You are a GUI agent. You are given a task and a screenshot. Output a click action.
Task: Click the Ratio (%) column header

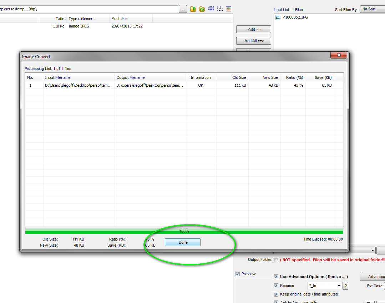coord(294,77)
